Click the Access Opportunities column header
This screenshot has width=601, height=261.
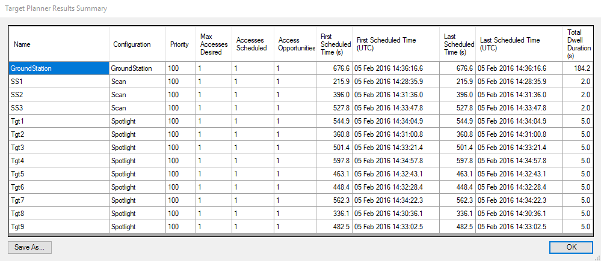[x=295, y=44]
